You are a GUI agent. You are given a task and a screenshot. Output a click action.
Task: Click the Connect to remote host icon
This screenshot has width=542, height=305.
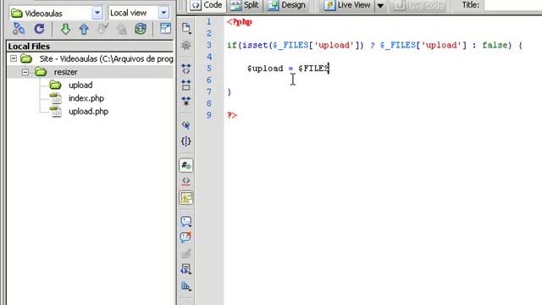pos(19,29)
